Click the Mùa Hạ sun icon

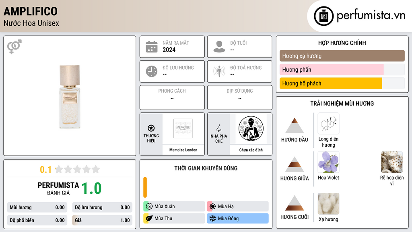click(213, 207)
